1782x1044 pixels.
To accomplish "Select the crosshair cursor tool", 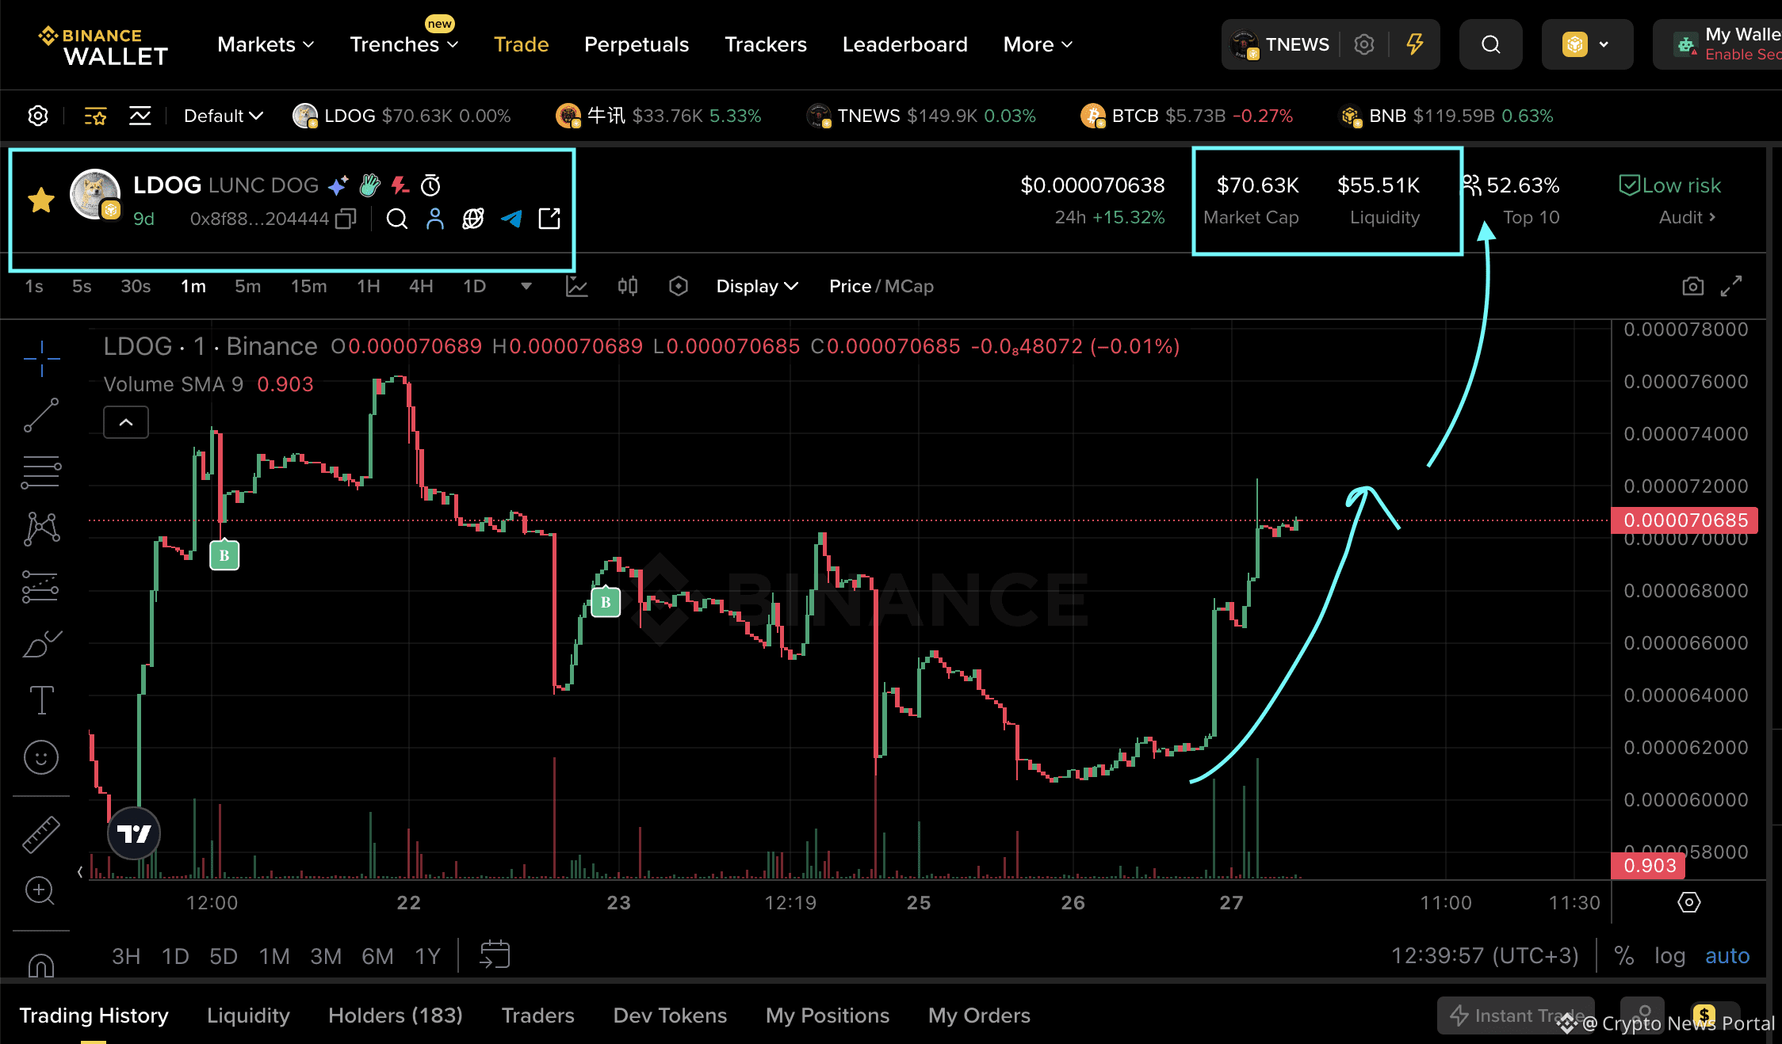I will coord(40,359).
